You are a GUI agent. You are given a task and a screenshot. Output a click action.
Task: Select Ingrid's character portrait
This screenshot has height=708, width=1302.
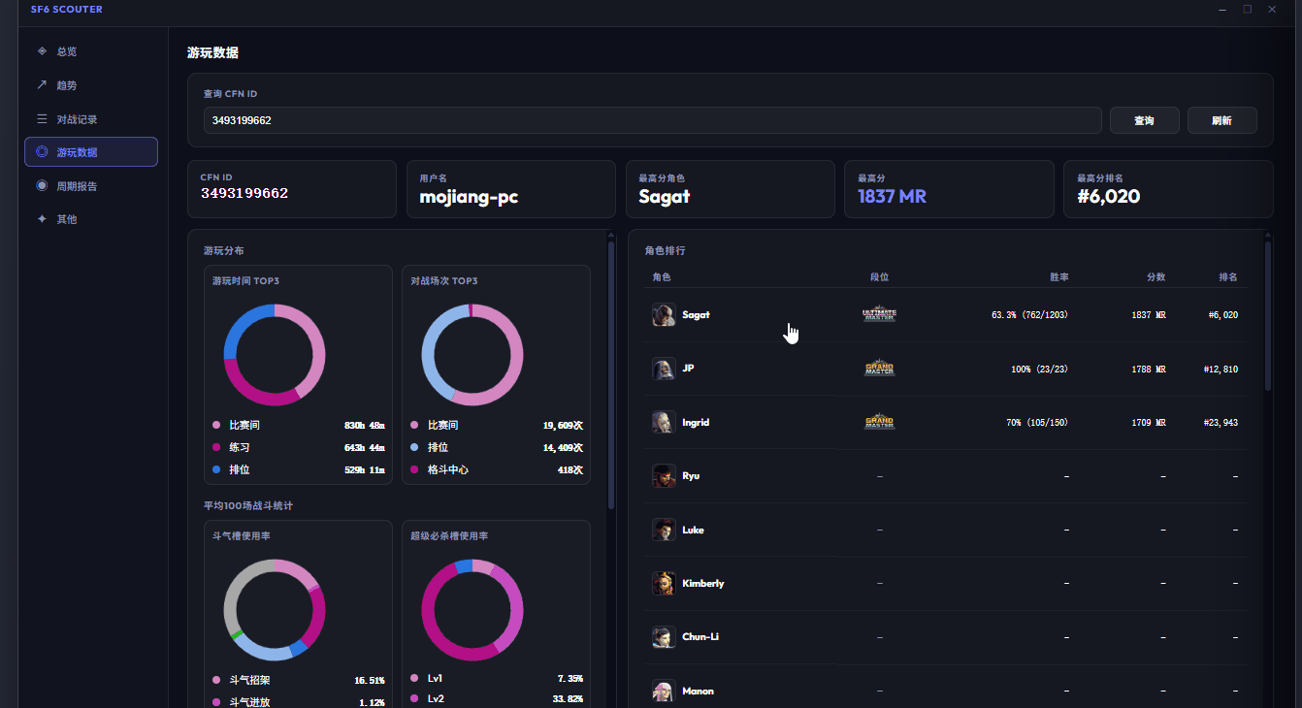pyautogui.click(x=664, y=423)
